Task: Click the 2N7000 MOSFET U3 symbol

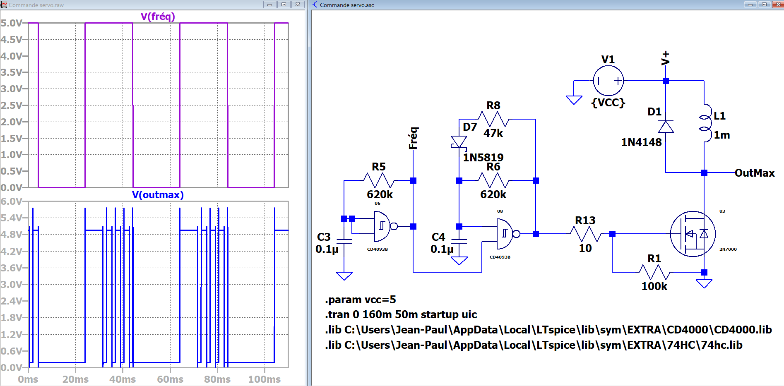Action: (693, 234)
